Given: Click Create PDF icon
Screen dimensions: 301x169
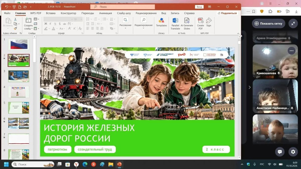Looking at the screenshot, I should [200, 20].
